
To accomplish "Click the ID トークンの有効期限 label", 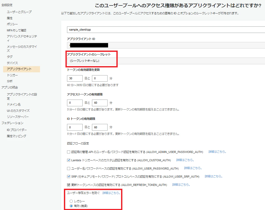I will [x=81, y=119].
